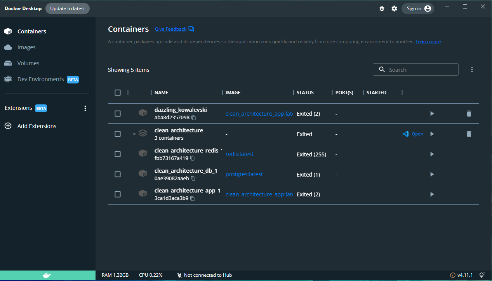Open dazzling_kowalevski's clean_architecture_app image link
The image size is (492, 281).
click(259, 114)
